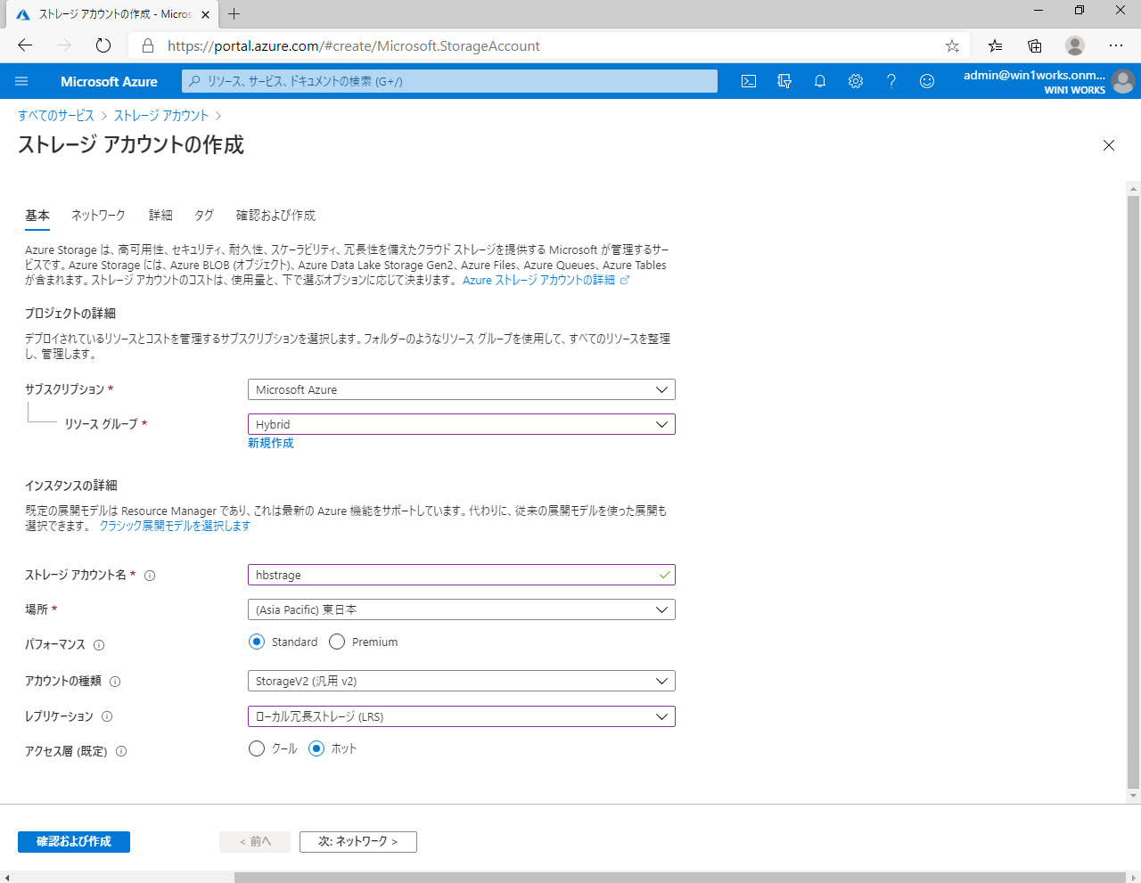1141x883 pixels.
Task: Click the 新規作成 resource group link
Action: click(271, 443)
